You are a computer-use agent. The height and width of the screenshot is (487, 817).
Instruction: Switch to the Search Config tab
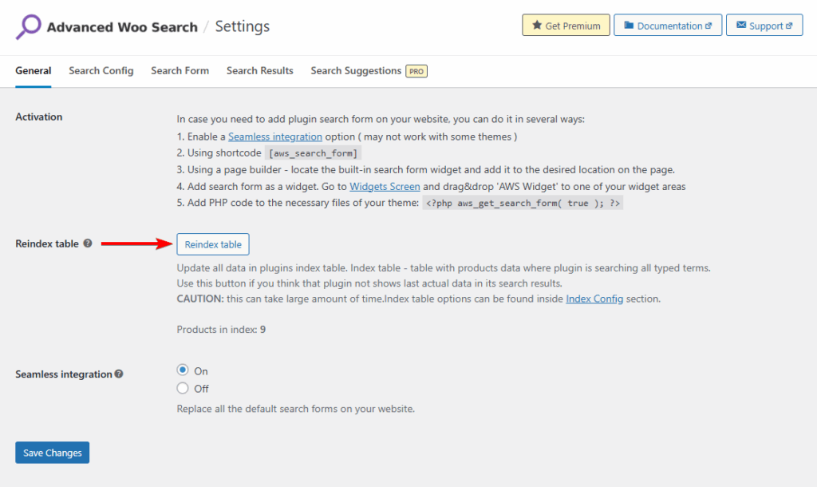[x=101, y=70]
